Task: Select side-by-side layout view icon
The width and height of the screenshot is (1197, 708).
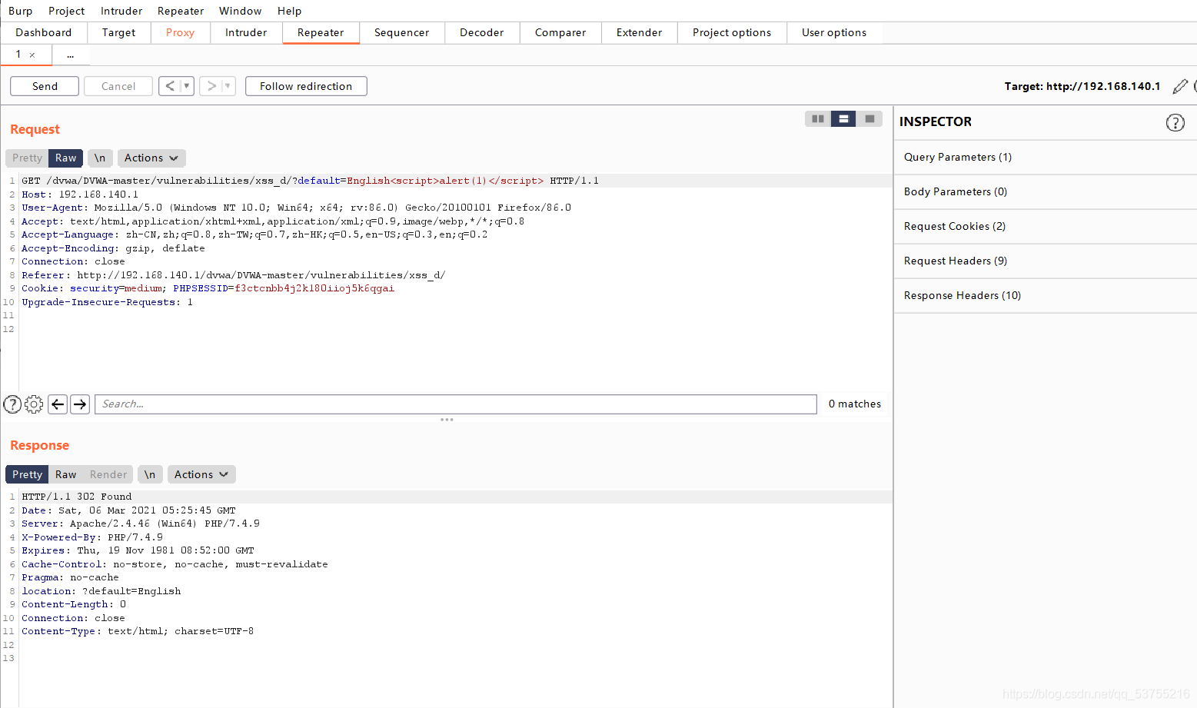Action: pos(817,118)
